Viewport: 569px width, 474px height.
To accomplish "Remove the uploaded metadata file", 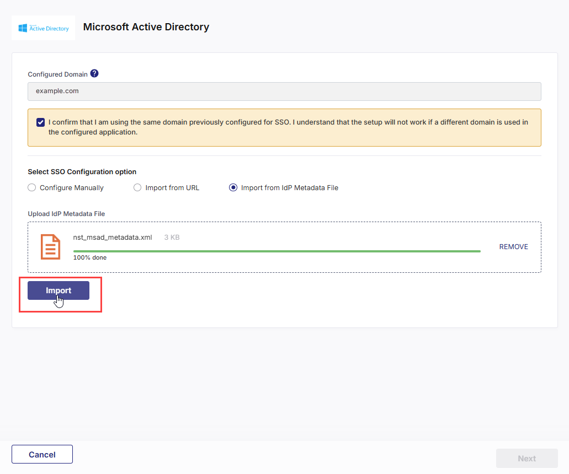I will (513, 247).
